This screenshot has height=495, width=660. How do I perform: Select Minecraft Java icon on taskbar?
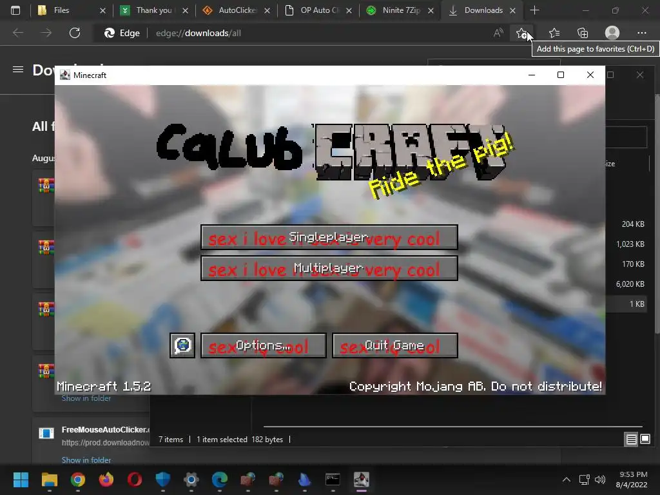(x=361, y=480)
